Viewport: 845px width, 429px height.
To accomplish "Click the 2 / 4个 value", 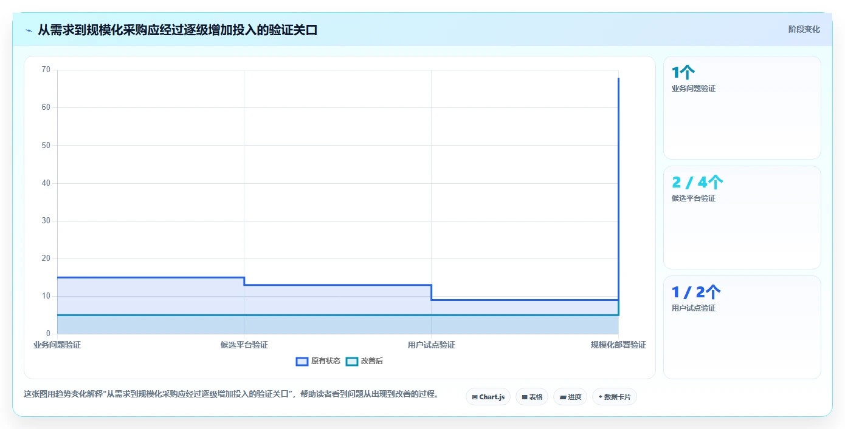I will [x=697, y=183].
